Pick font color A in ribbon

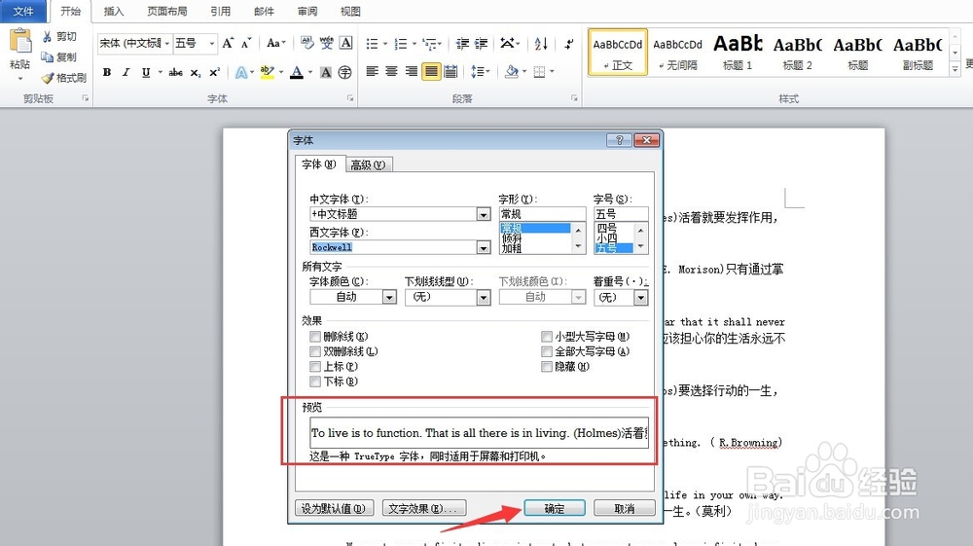(297, 73)
